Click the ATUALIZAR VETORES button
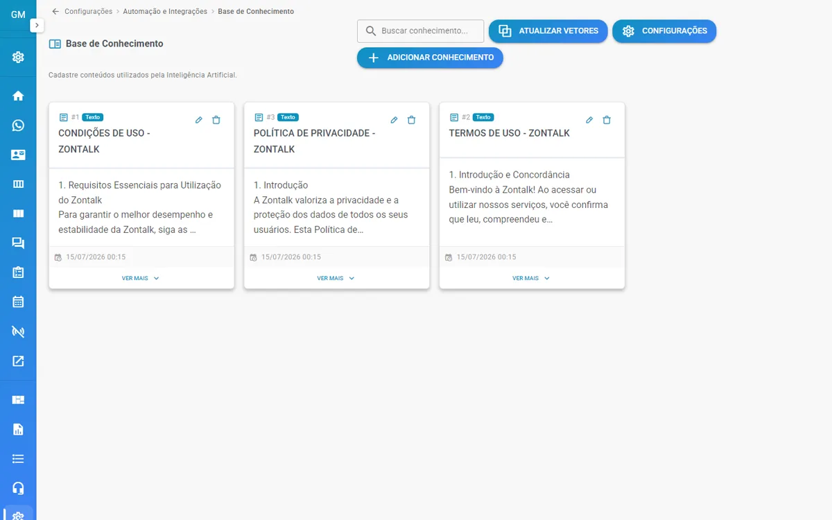832x520 pixels. click(548, 31)
